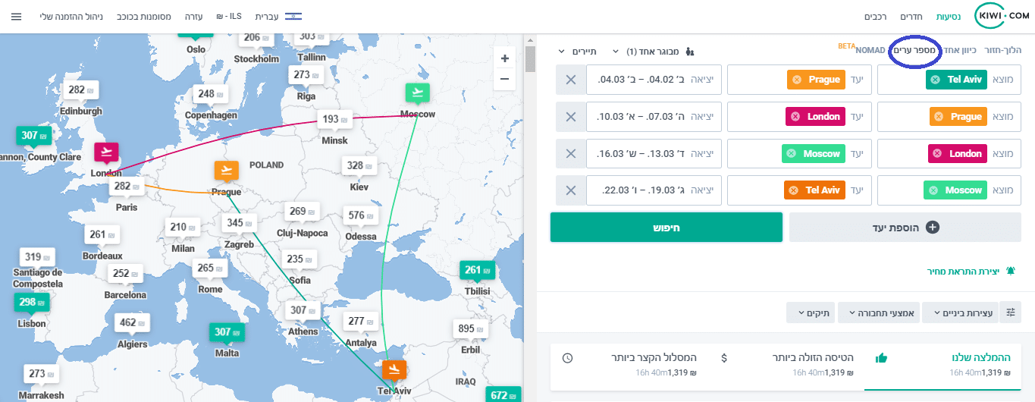Zoom out on the map
The width and height of the screenshot is (1035, 402).
coord(504,78)
